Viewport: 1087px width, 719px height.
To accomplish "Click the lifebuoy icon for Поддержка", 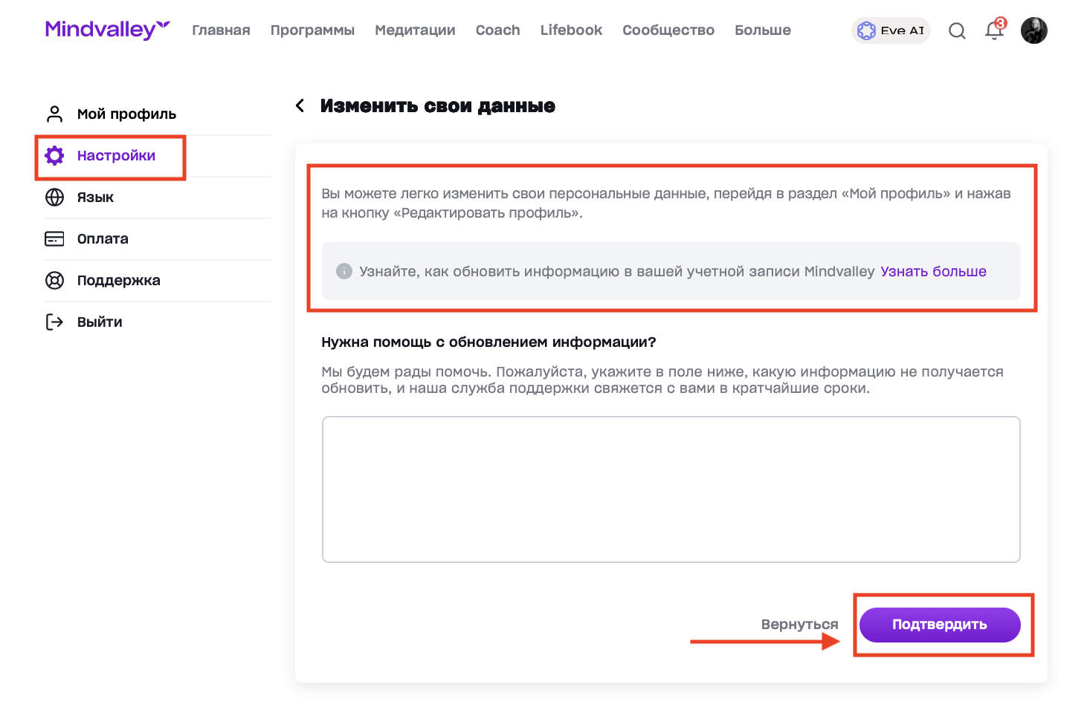I will 54,280.
